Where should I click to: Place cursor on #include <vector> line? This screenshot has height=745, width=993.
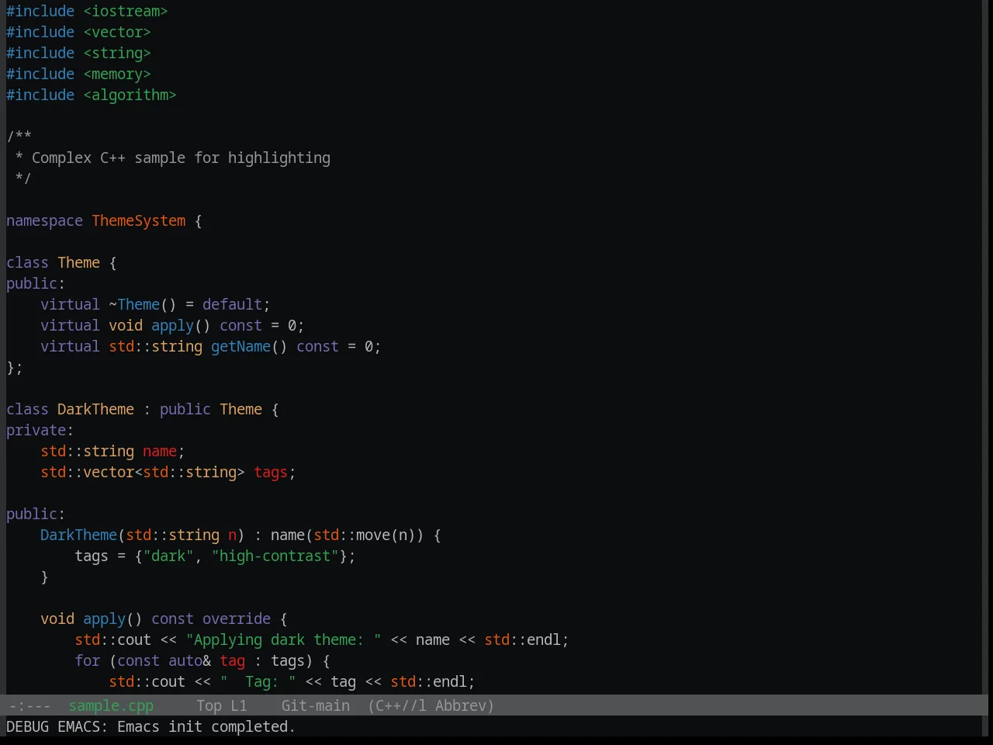(78, 32)
